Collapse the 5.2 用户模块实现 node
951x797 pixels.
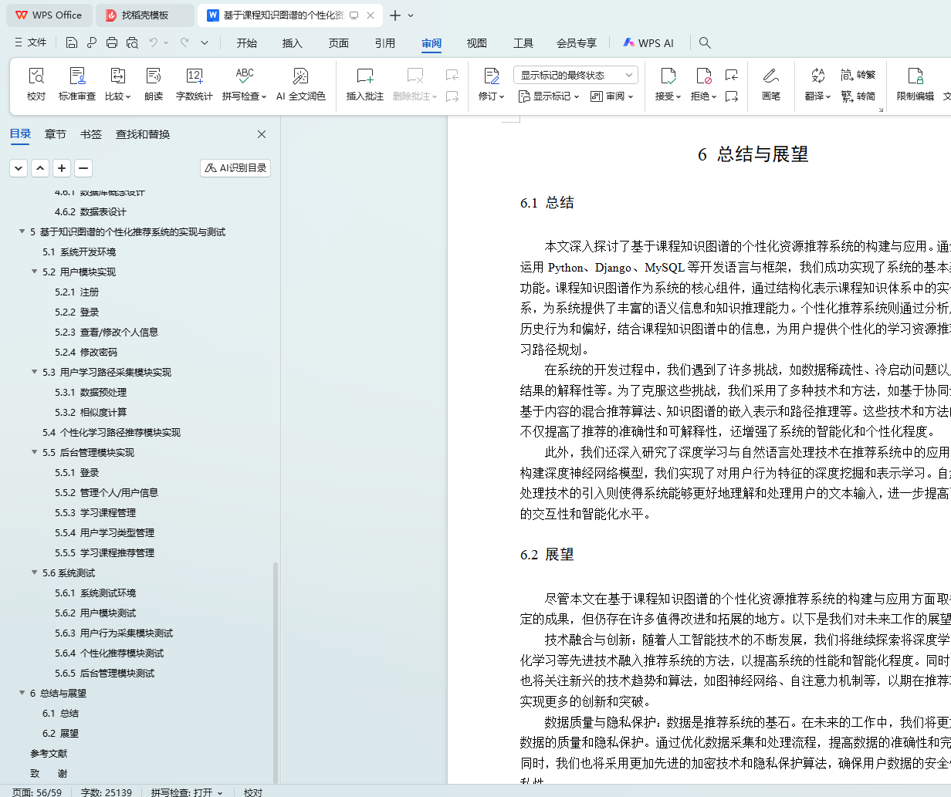pos(34,272)
